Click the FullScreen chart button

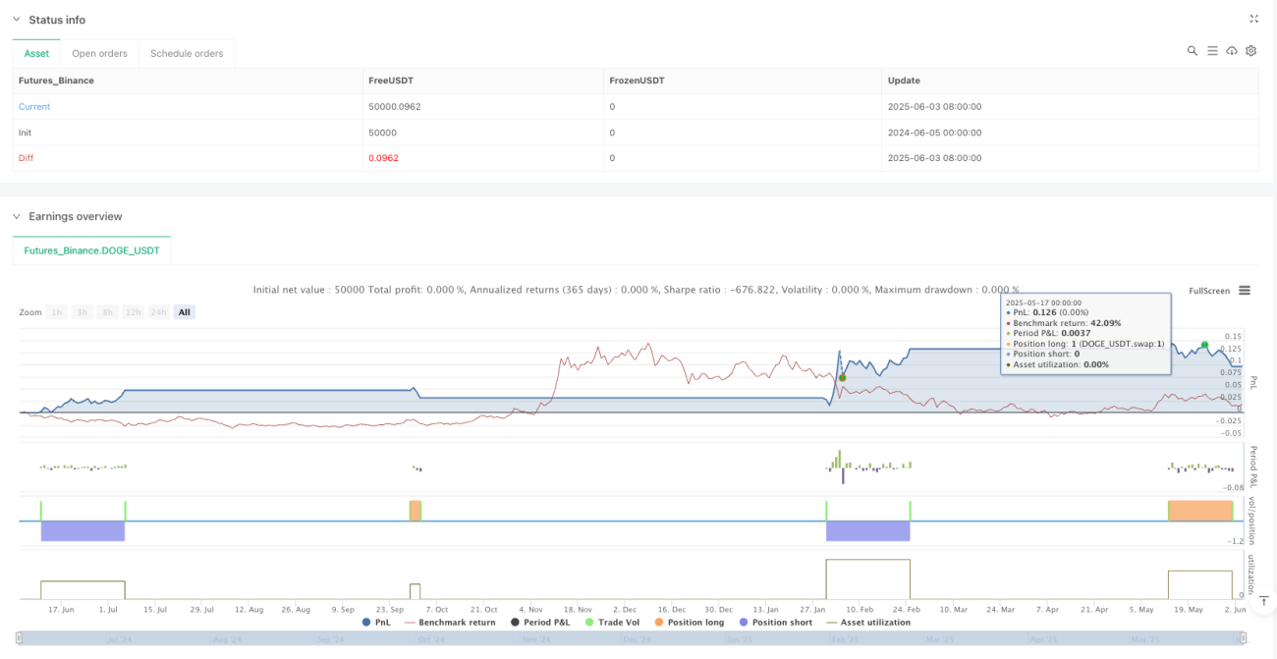coord(1209,291)
